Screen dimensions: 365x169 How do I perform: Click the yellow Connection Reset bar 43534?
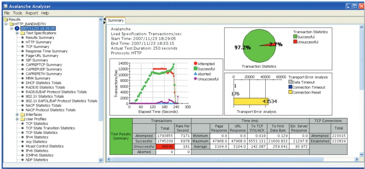(251, 101)
